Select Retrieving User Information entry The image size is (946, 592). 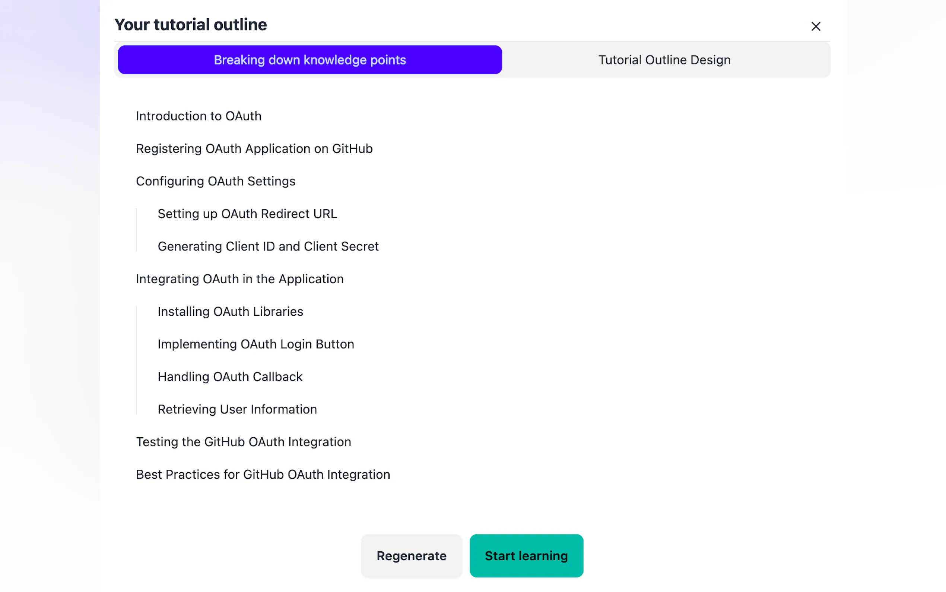tap(237, 409)
